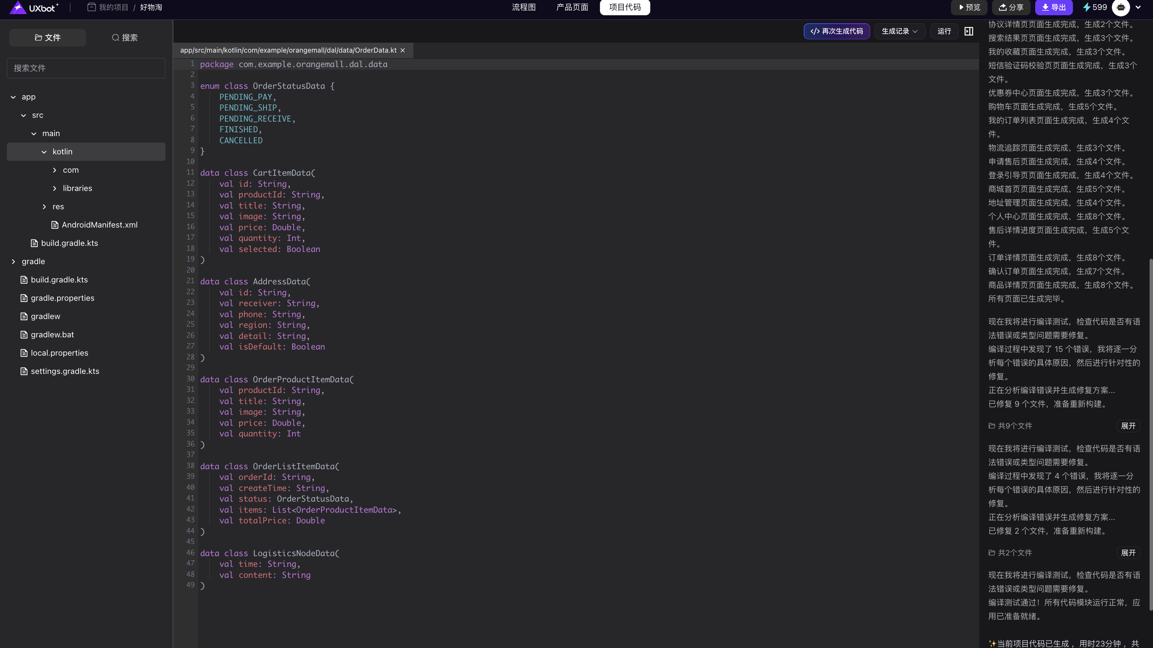This screenshot has width=1153, height=648.
Task: Click the user avatar robot icon
Action: click(1121, 8)
